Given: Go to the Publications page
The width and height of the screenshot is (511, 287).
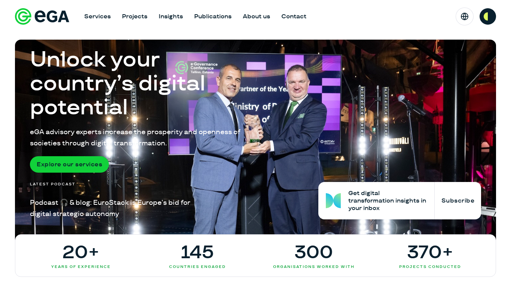Looking at the screenshot, I should (x=213, y=16).
